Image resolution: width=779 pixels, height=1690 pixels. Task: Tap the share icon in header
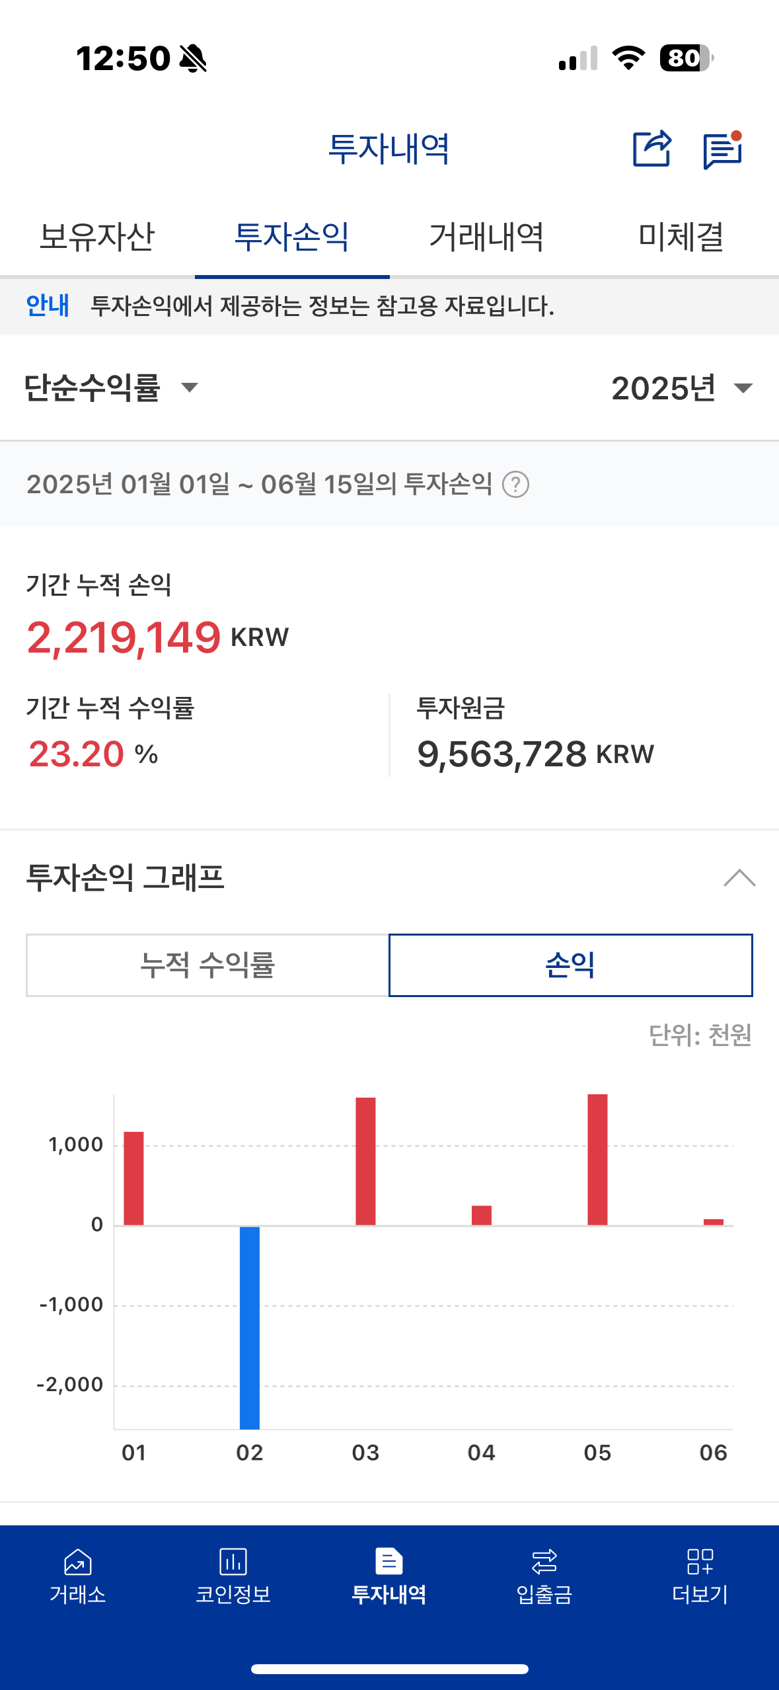pos(652,149)
